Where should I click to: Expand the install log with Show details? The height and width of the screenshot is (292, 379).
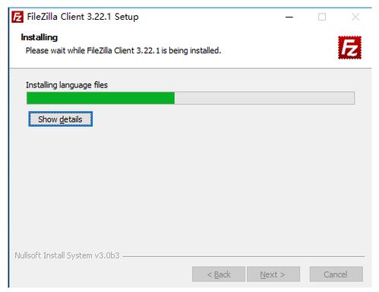coord(60,119)
